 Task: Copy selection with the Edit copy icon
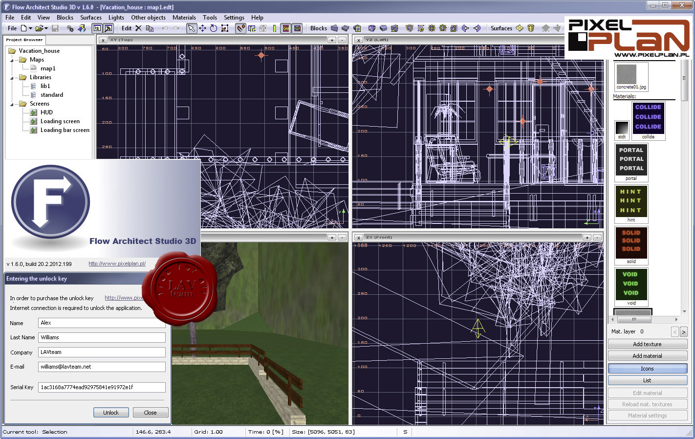(150, 28)
